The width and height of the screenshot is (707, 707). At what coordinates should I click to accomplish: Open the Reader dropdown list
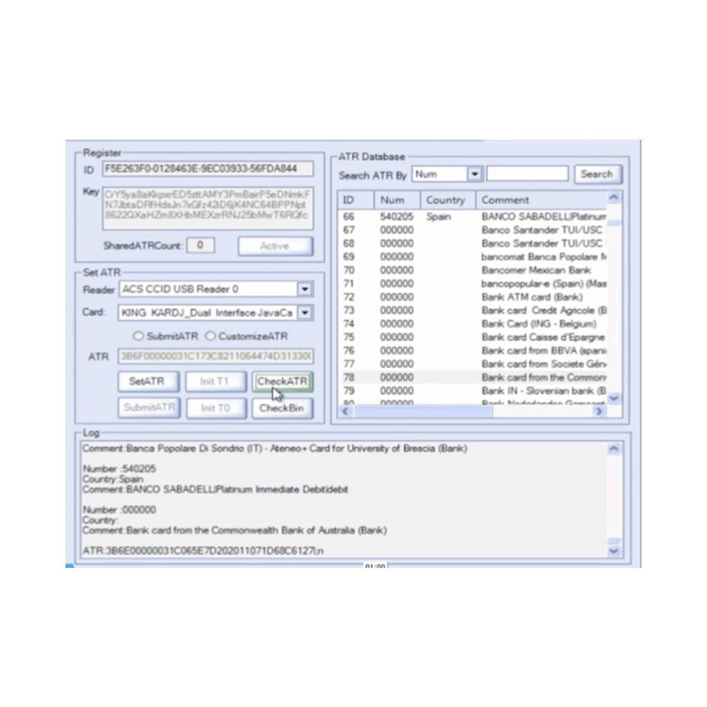click(x=304, y=289)
